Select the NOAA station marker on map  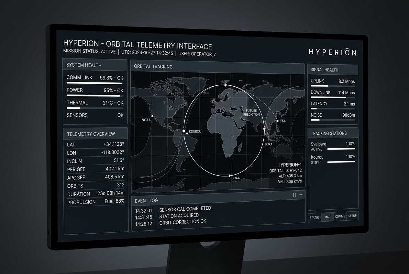pyautogui.click(x=152, y=116)
